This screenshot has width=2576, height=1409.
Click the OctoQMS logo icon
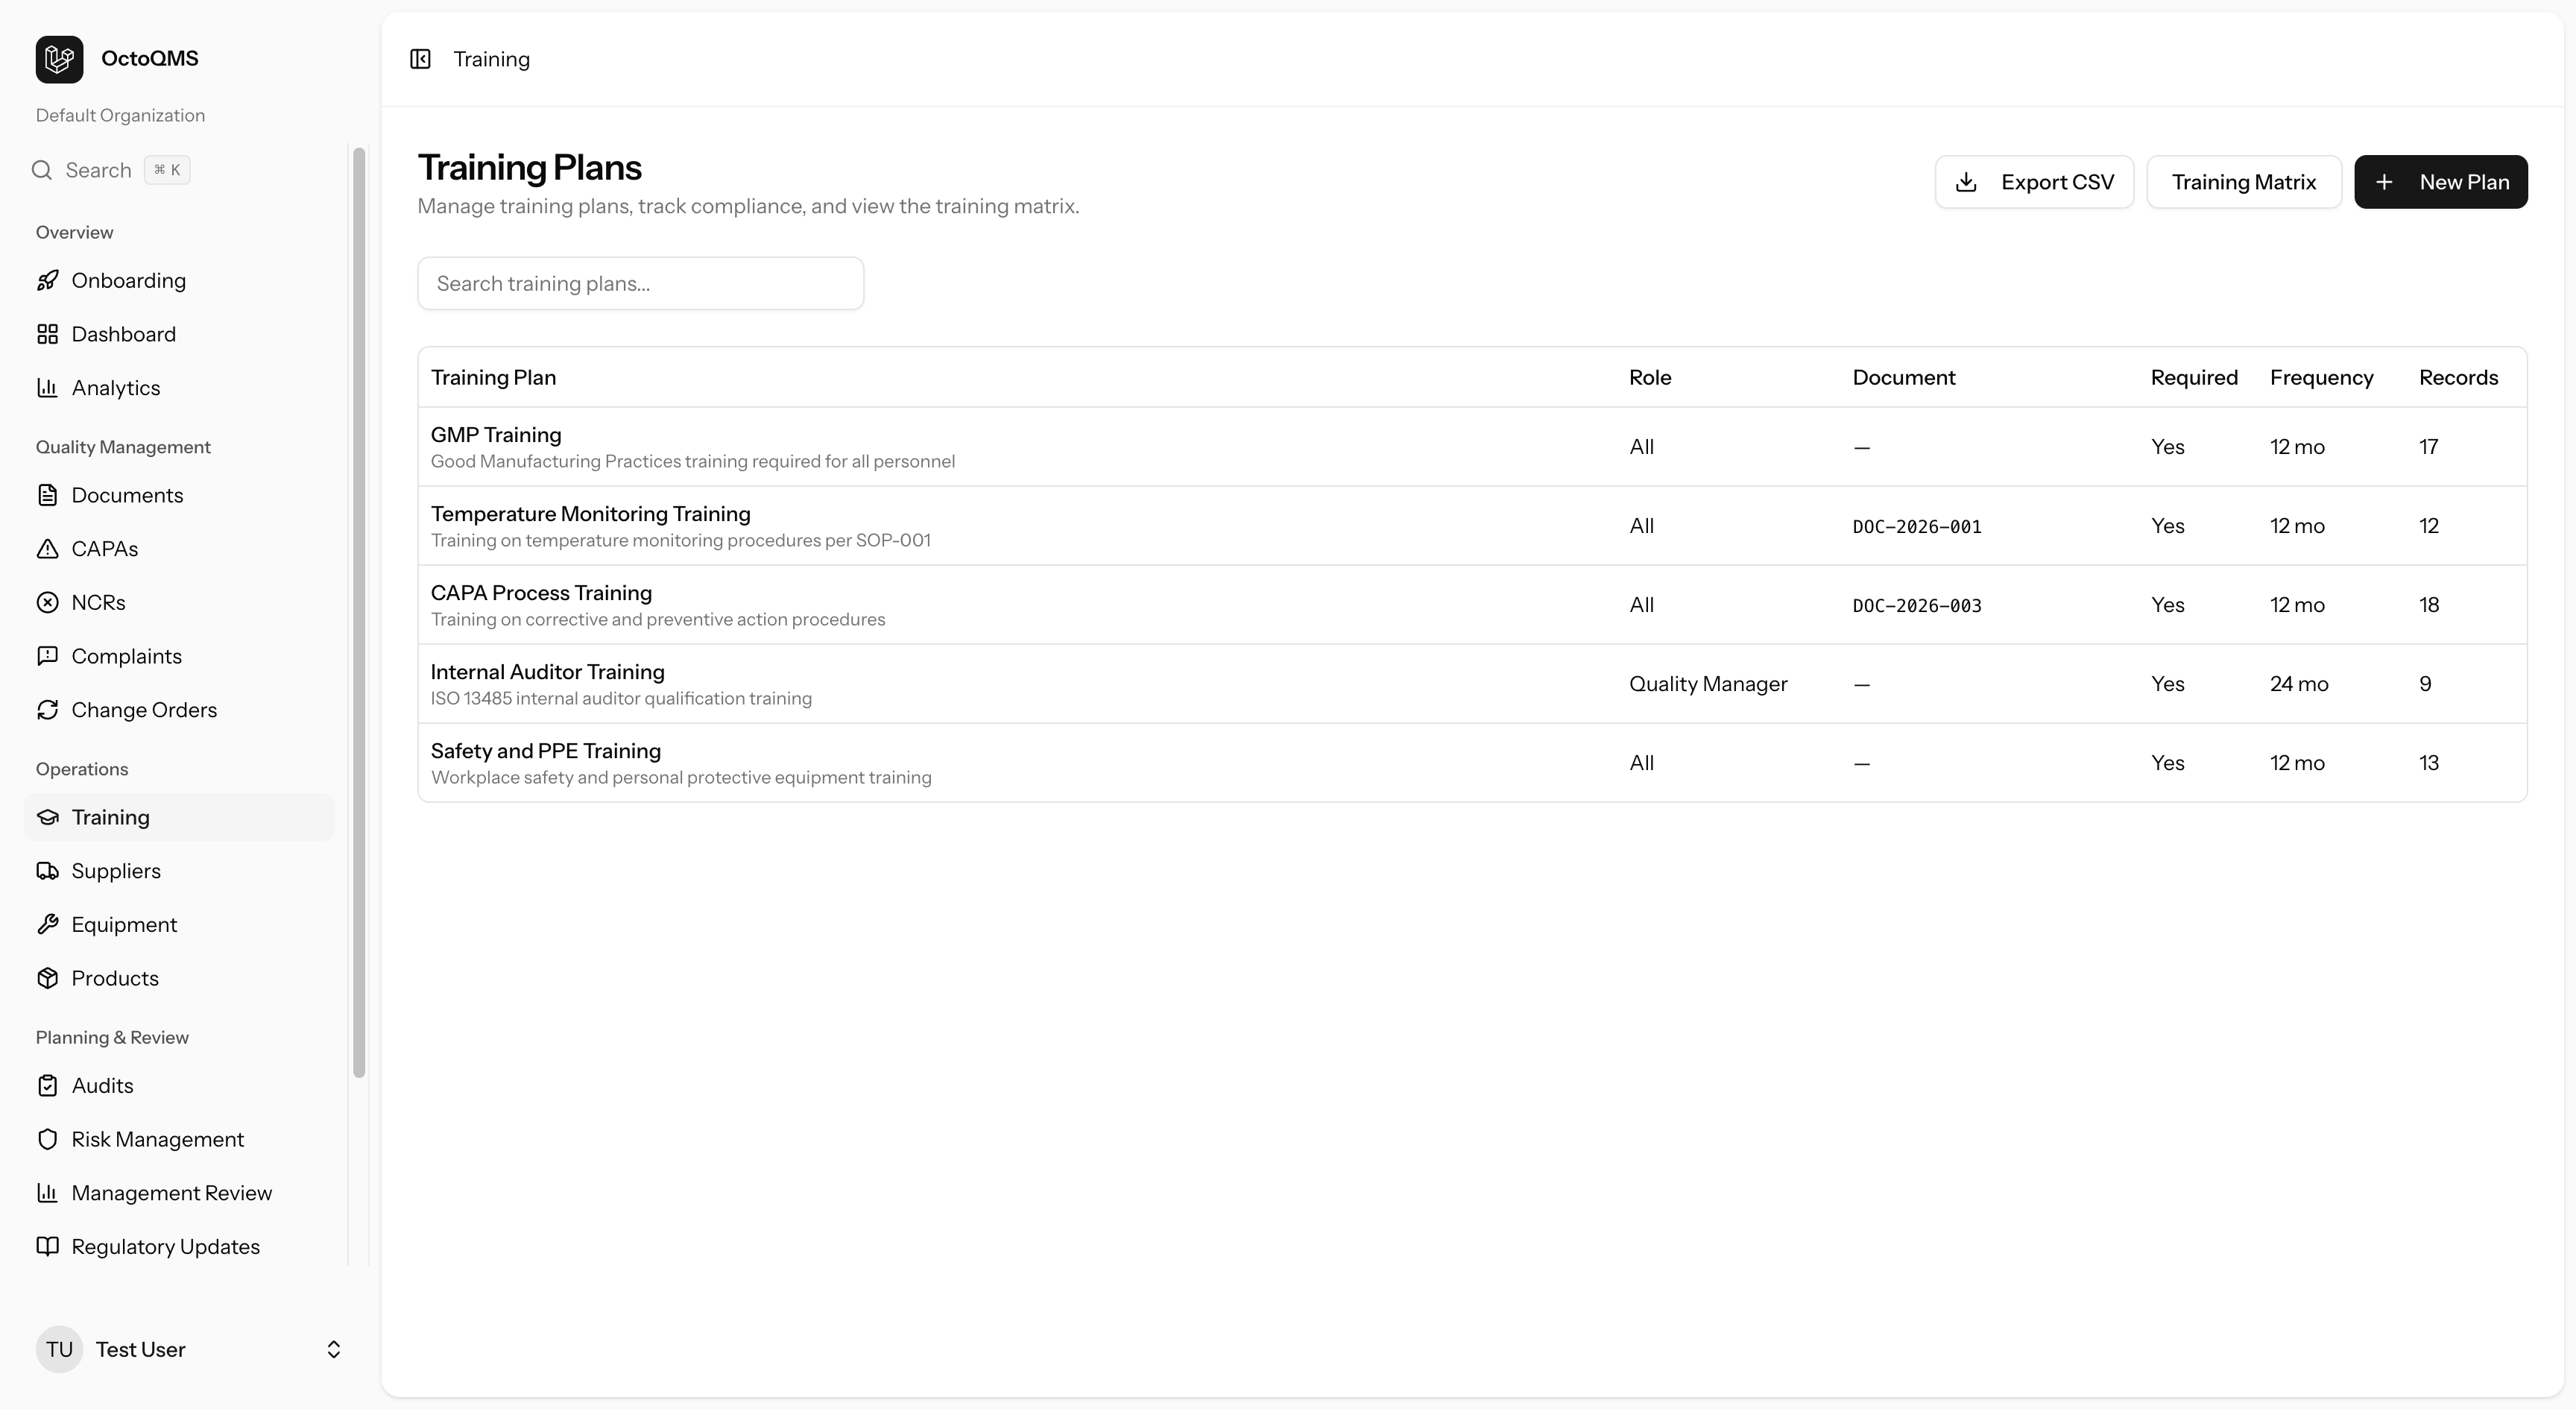coord(59,59)
